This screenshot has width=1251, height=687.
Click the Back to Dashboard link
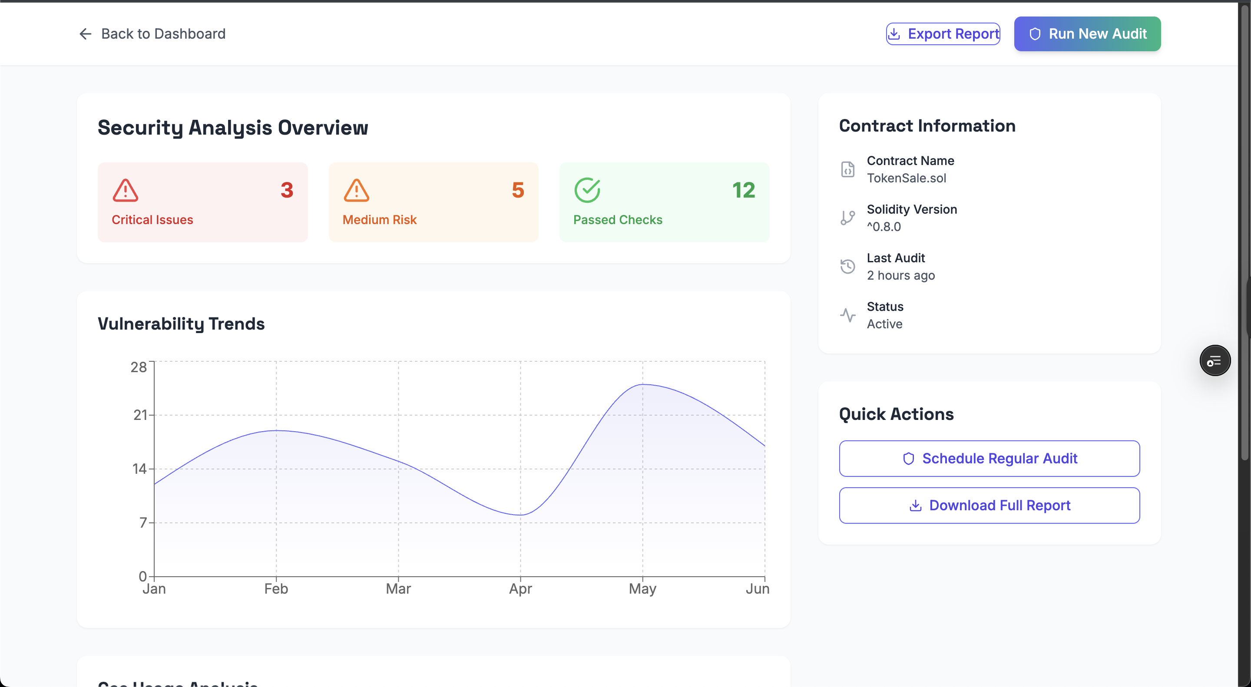(163, 33)
